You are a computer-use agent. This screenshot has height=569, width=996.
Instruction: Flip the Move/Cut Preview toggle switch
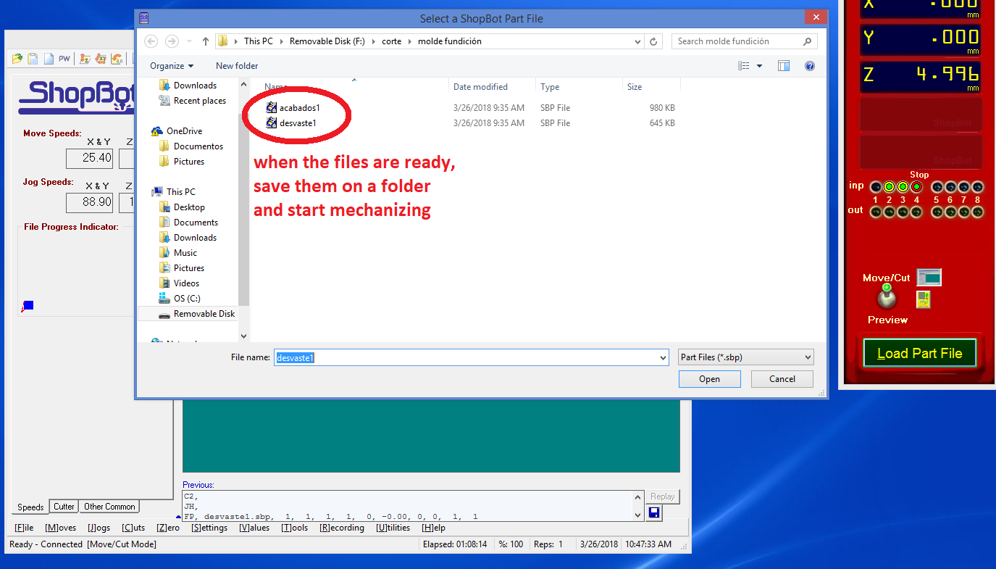886,296
